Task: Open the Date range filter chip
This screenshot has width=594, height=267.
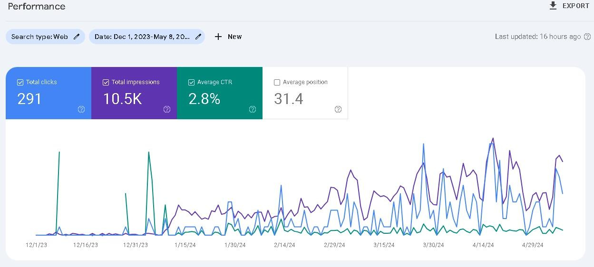Action: [142, 37]
